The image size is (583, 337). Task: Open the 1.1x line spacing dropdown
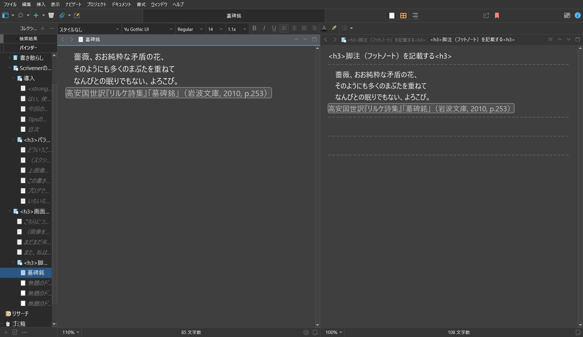[x=237, y=29]
